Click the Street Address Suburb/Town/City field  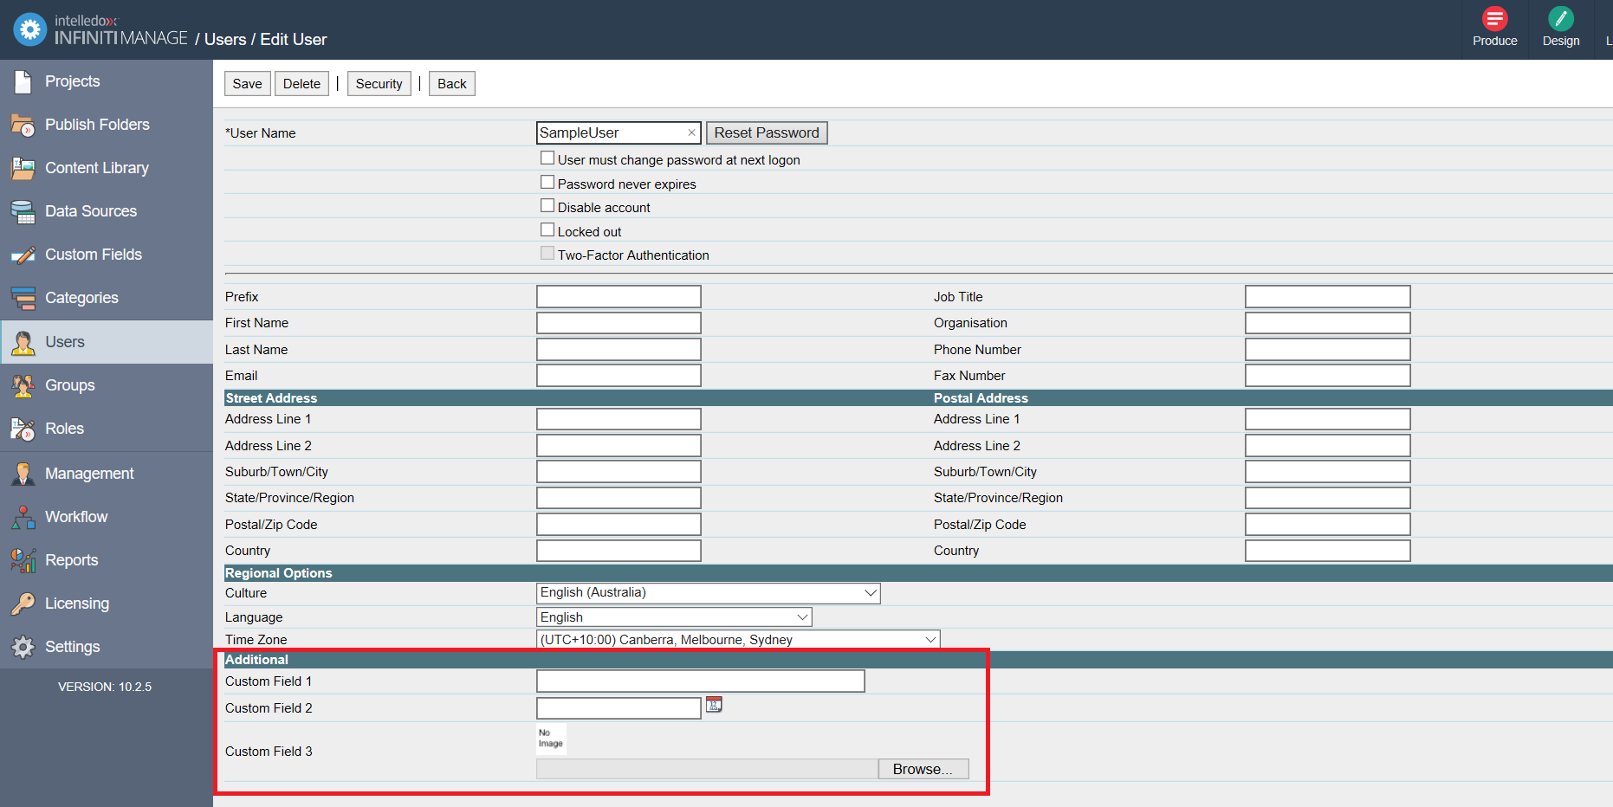(x=619, y=472)
